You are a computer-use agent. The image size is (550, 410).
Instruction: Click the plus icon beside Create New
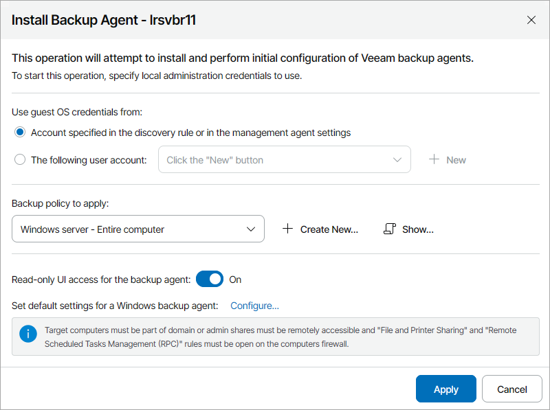[288, 229]
